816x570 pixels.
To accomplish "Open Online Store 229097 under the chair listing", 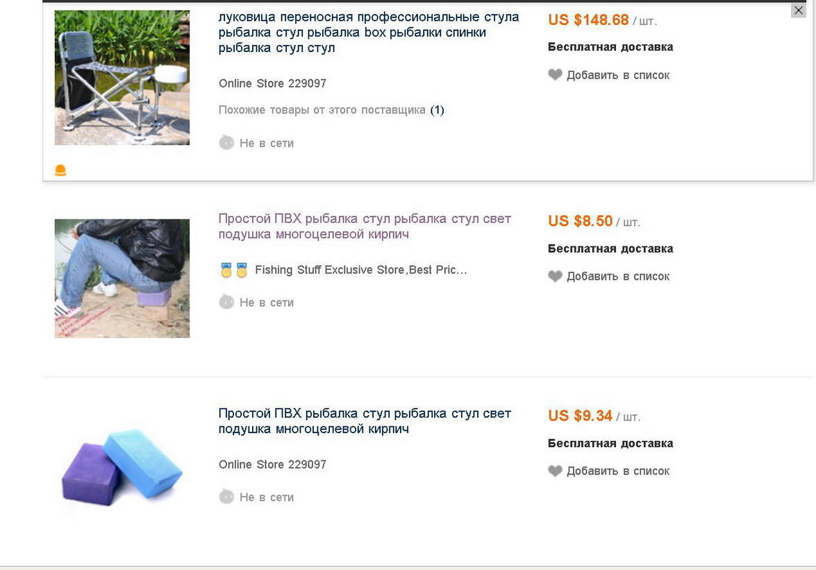I will [272, 83].
